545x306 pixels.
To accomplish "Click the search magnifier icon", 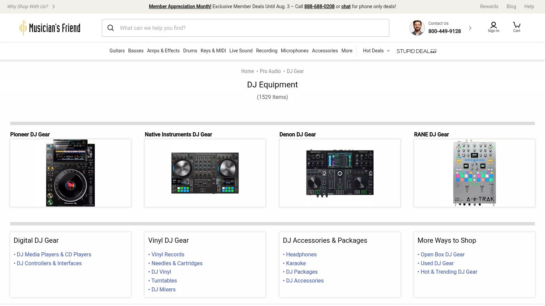I will 111,28.
